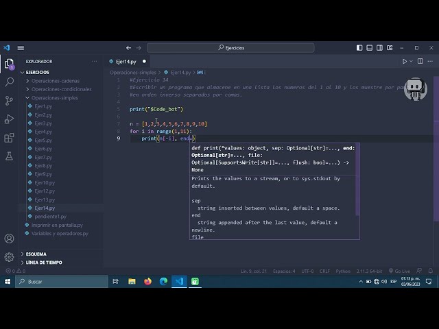This screenshot has width=439, height=329.
Task: Split the editor to the right
Action: 420,61
